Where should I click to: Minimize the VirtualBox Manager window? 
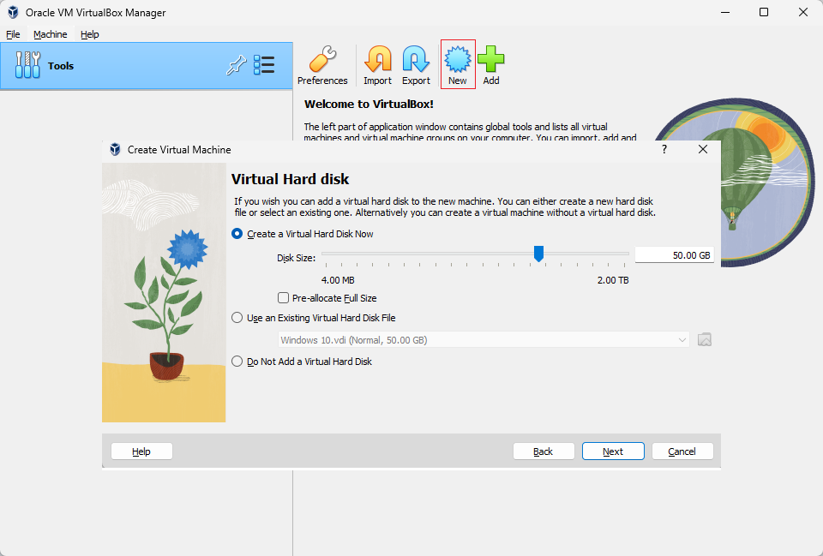coord(725,12)
